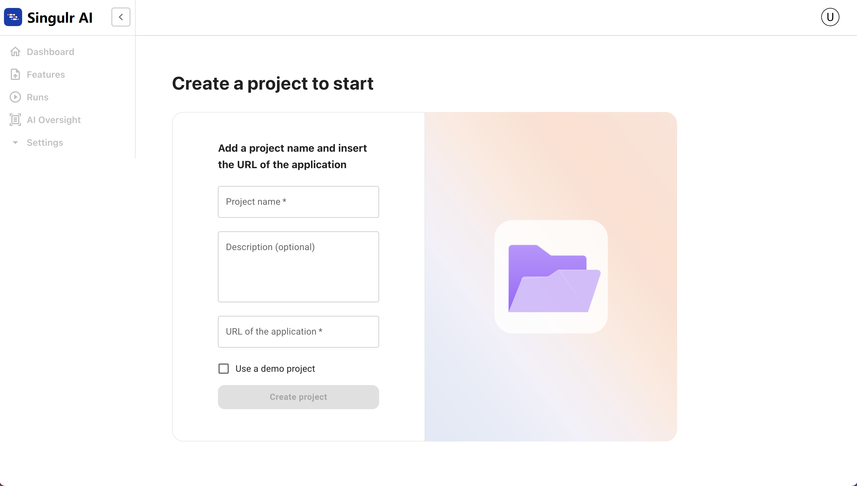Open the user avatar menu
The image size is (857, 486).
pos(830,17)
